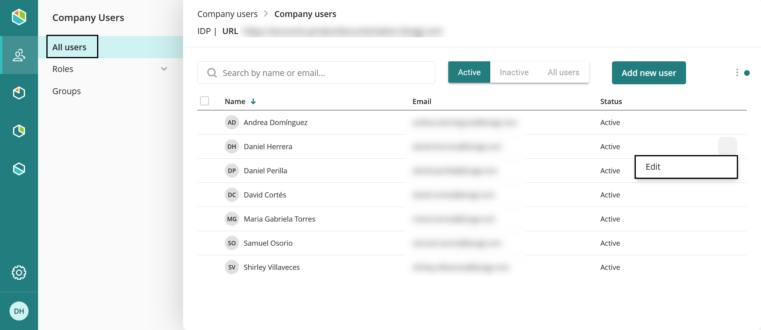The width and height of the screenshot is (761, 330).
Task: Open Groups in the side menu
Action: [x=67, y=91]
